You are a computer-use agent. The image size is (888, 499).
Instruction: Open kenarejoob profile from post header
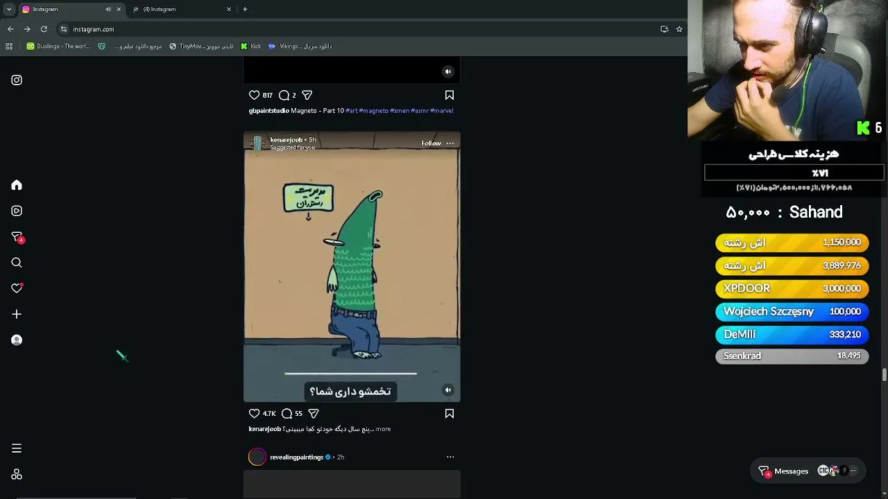[x=287, y=140]
